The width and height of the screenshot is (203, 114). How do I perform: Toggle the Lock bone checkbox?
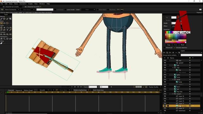tap(55, 9)
